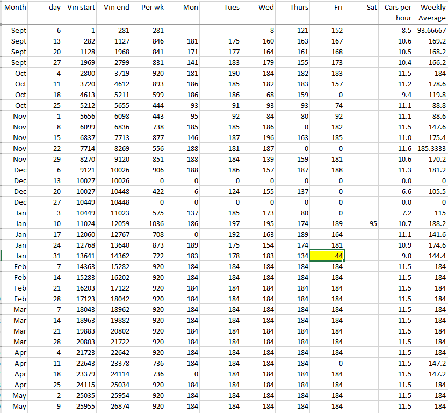The width and height of the screenshot is (448, 413).
Task: Click the Weekly Average header cell
Action: 430,12
